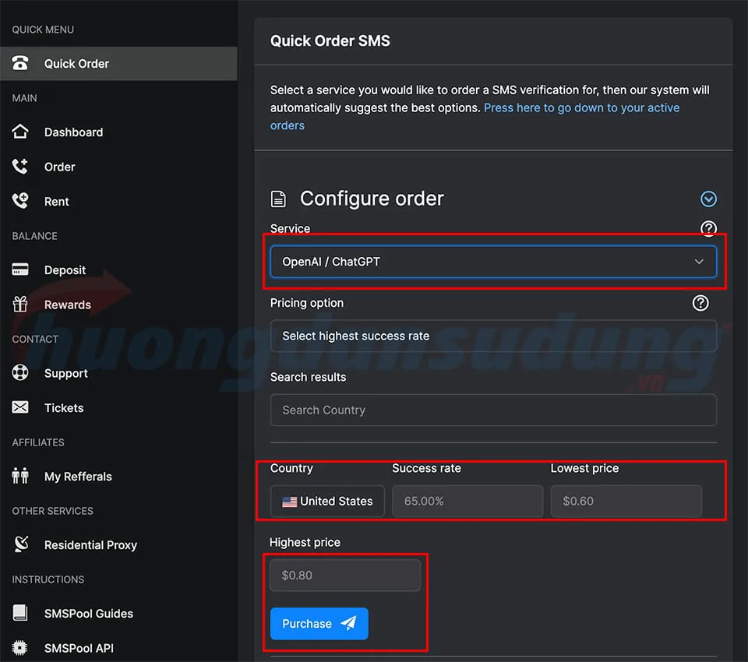Open SMSPool Guides from sidebar
This screenshot has width=748, height=662.
[88, 614]
